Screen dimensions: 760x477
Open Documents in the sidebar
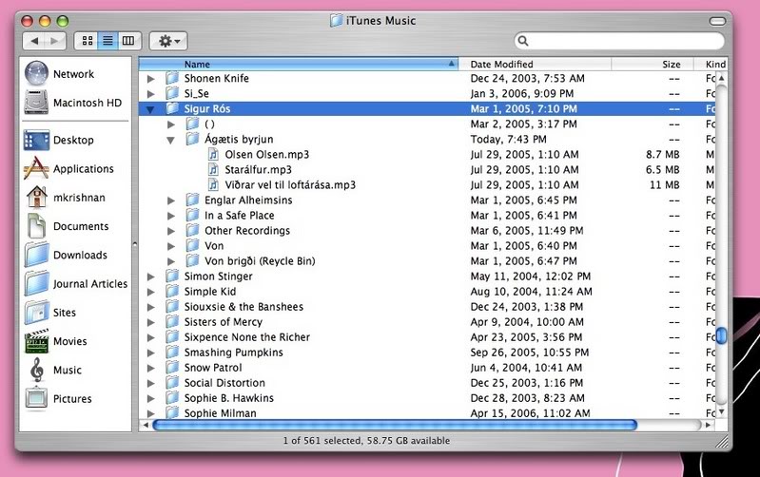[67, 226]
